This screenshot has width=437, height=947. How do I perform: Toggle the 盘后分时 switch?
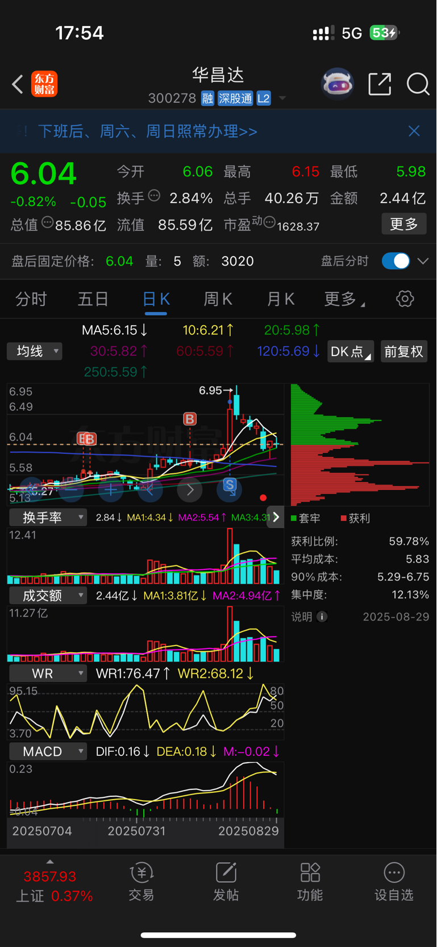coord(396,261)
